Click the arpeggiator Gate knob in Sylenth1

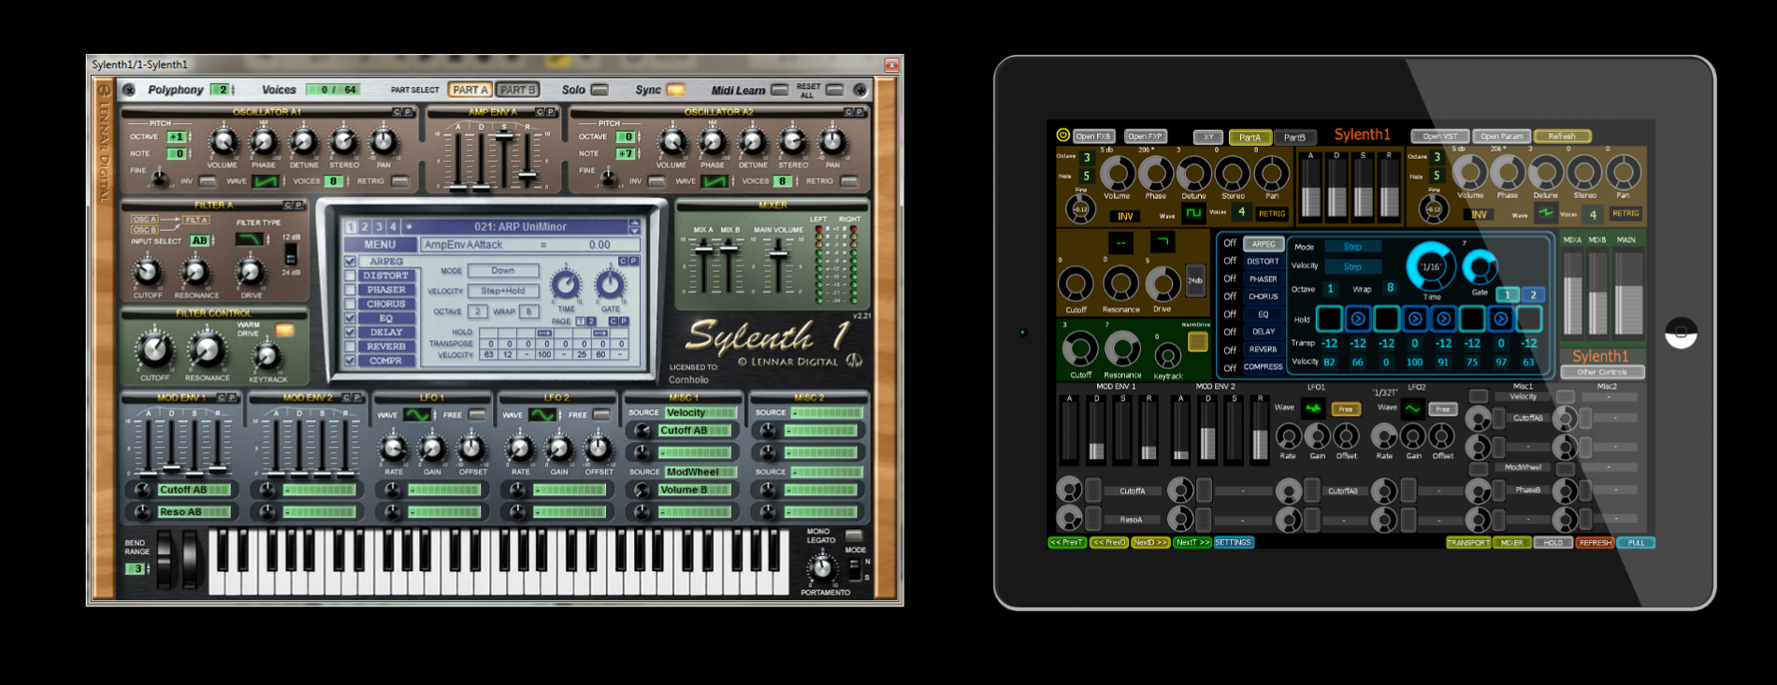click(610, 284)
